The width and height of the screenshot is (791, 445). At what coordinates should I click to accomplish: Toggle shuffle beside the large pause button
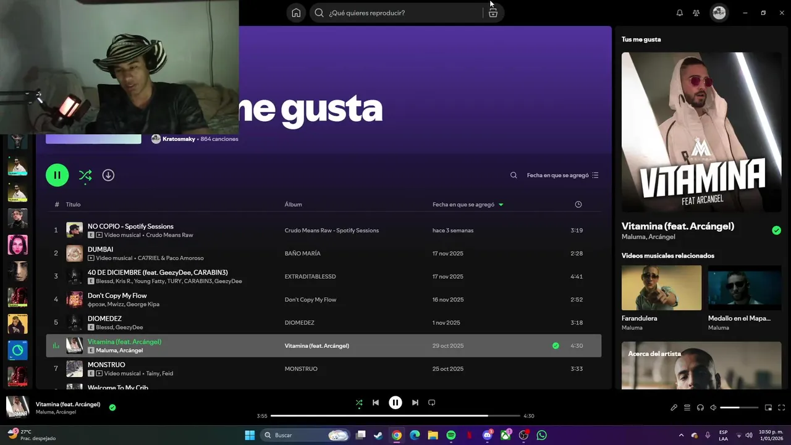click(x=85, y=176)
